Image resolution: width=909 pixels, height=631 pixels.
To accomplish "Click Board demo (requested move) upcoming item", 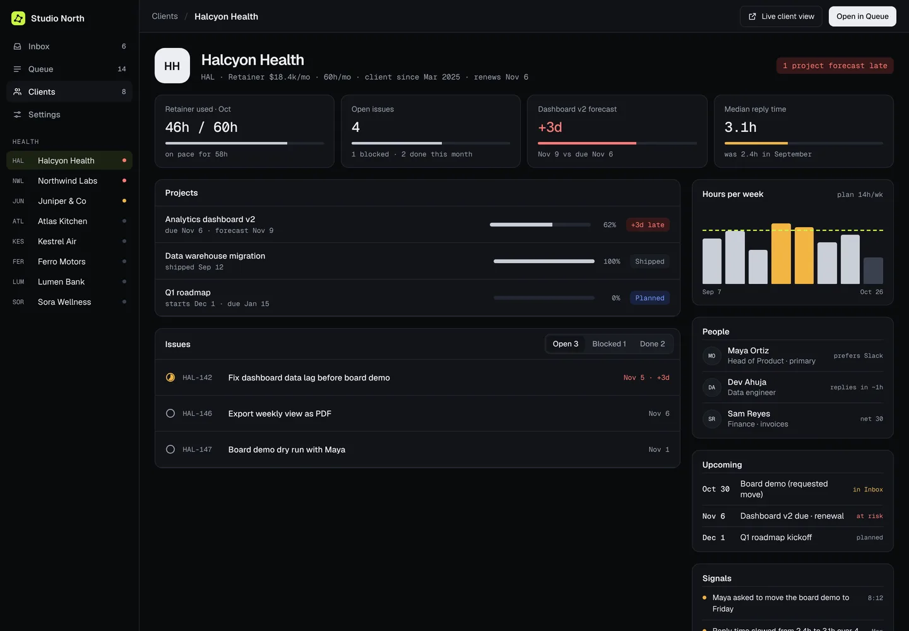I will pos(793,489).
